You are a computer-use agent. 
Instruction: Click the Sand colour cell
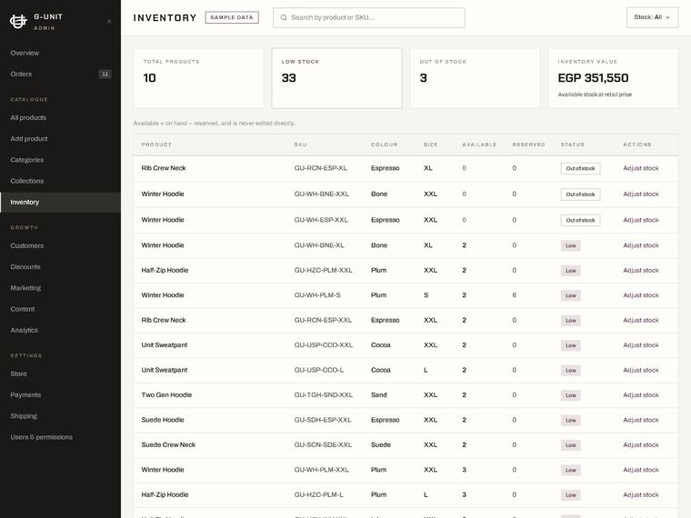pyautogui.click(x=379, y=395)
